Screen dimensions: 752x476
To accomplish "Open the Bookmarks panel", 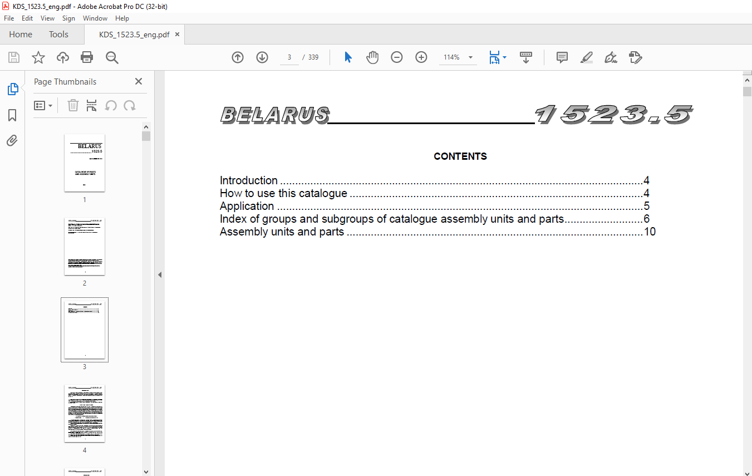I will pos(12,115).
